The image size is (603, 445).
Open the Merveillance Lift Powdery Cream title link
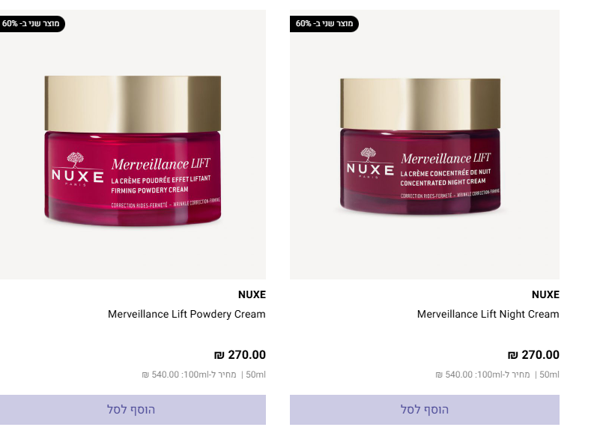187,314
